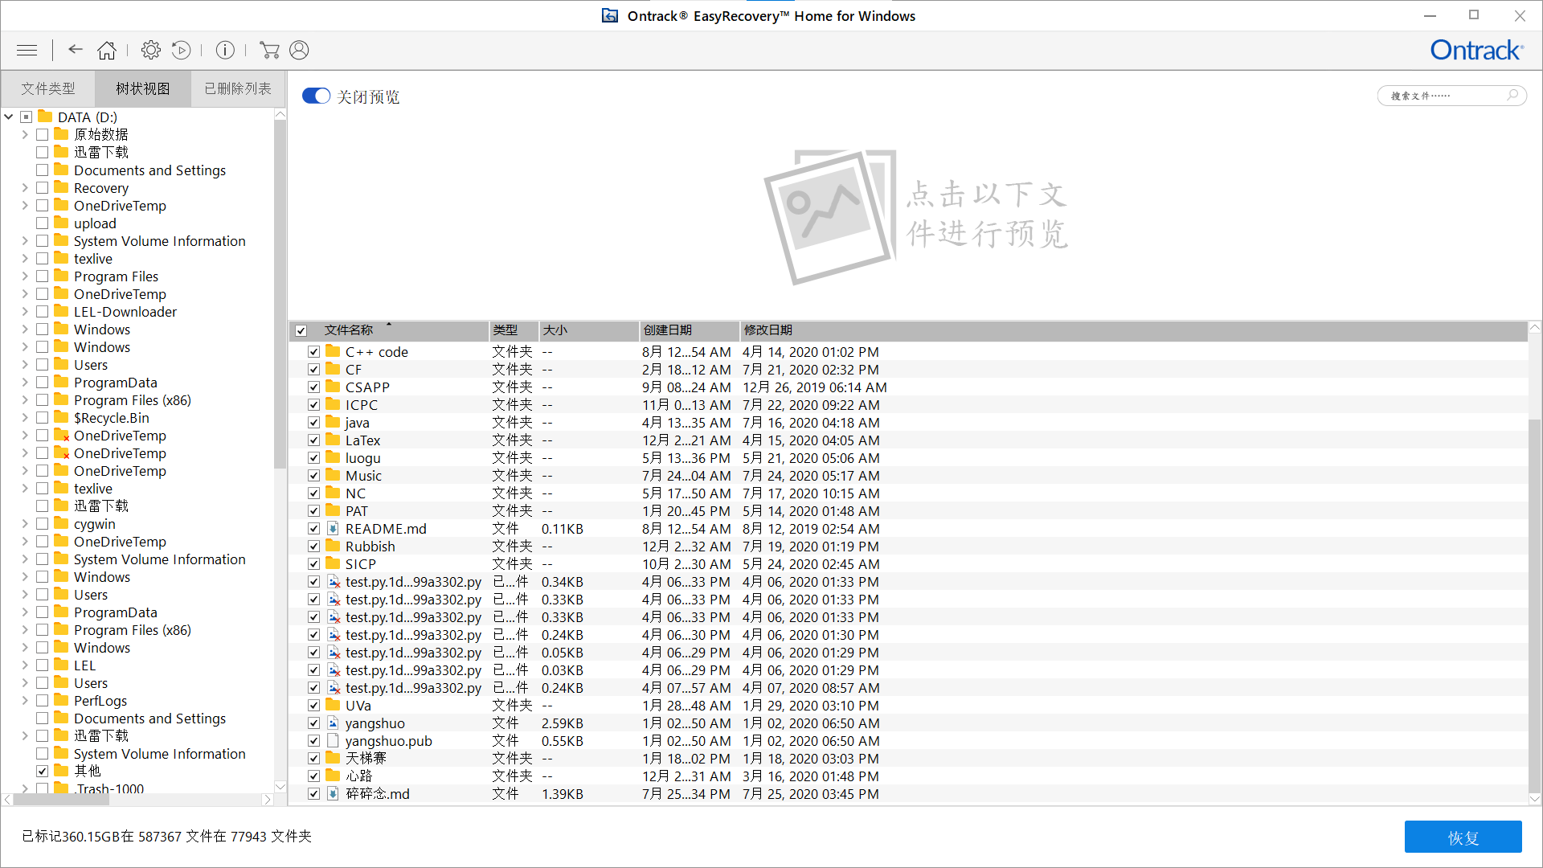Click the search magnifier icon
Image resolution: width=1543 pixels, height=868 pixels.
click(x=1512, y=95)
